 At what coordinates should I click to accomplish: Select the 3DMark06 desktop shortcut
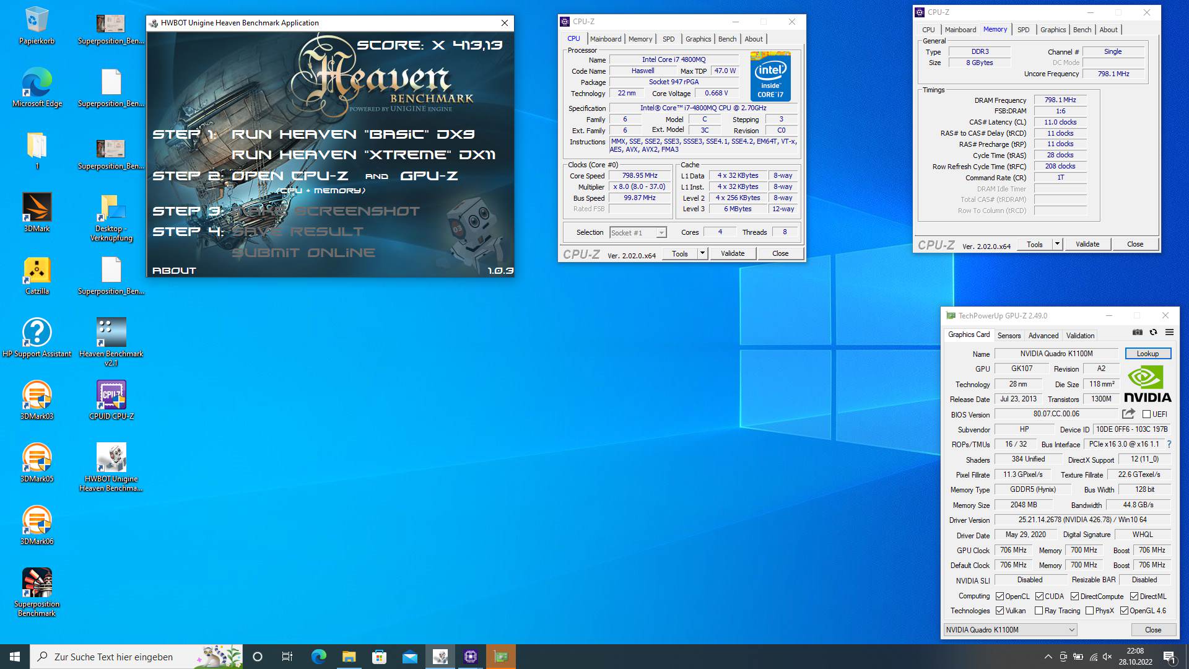[x=37, y=525]
